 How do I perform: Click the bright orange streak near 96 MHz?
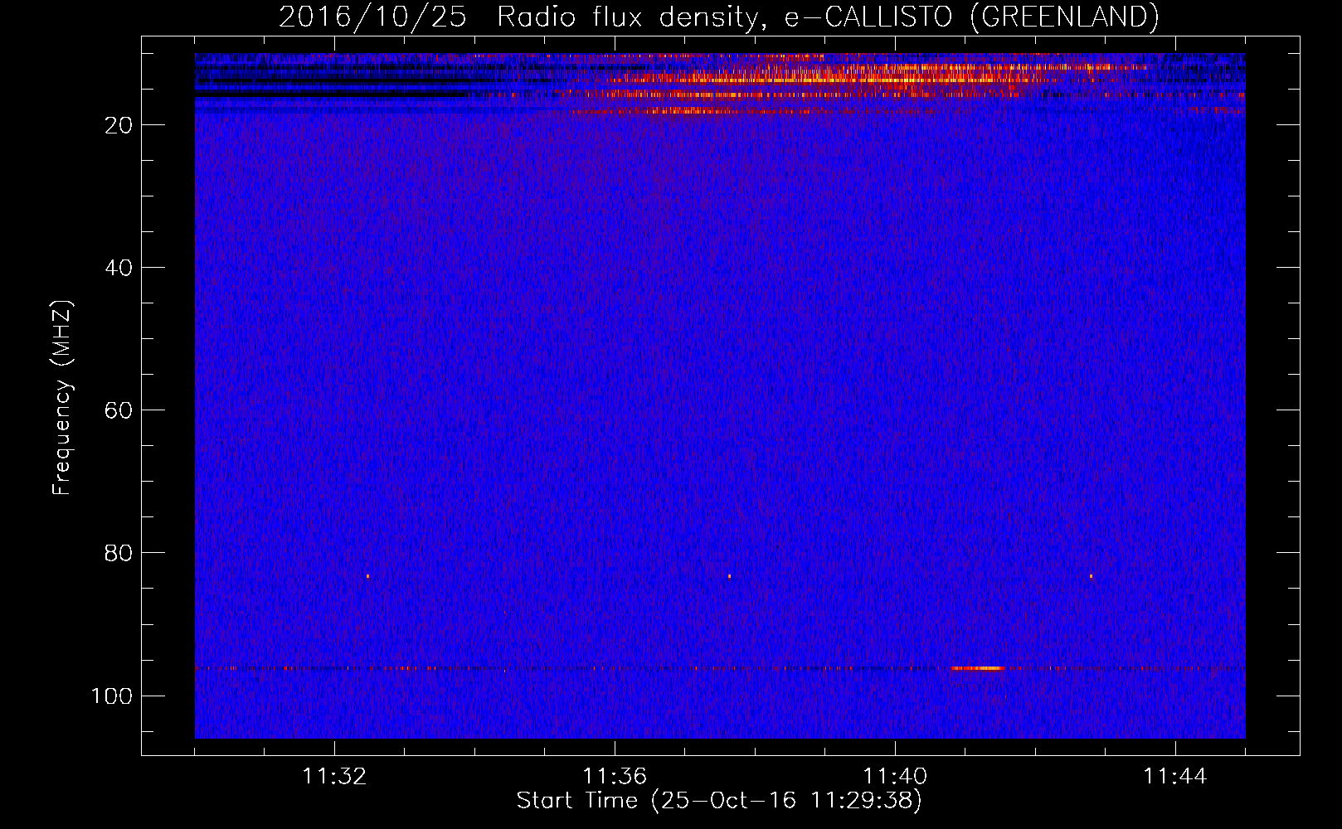(x=978, y=668)
